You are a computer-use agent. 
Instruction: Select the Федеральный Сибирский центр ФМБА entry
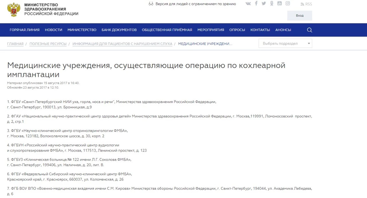click(69, 176)
